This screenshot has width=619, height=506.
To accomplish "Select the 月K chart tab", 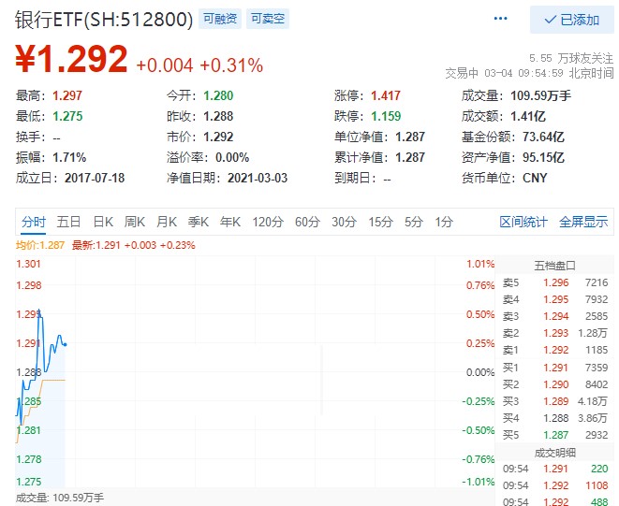I will 167,222.
